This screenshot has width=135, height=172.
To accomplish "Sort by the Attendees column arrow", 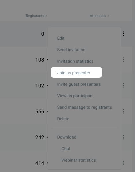I will pyautogui.click(x=108, y=16).
